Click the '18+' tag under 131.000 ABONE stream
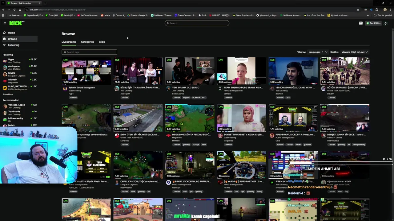Viewport: 394px width, 221px height. coord(288,98)
